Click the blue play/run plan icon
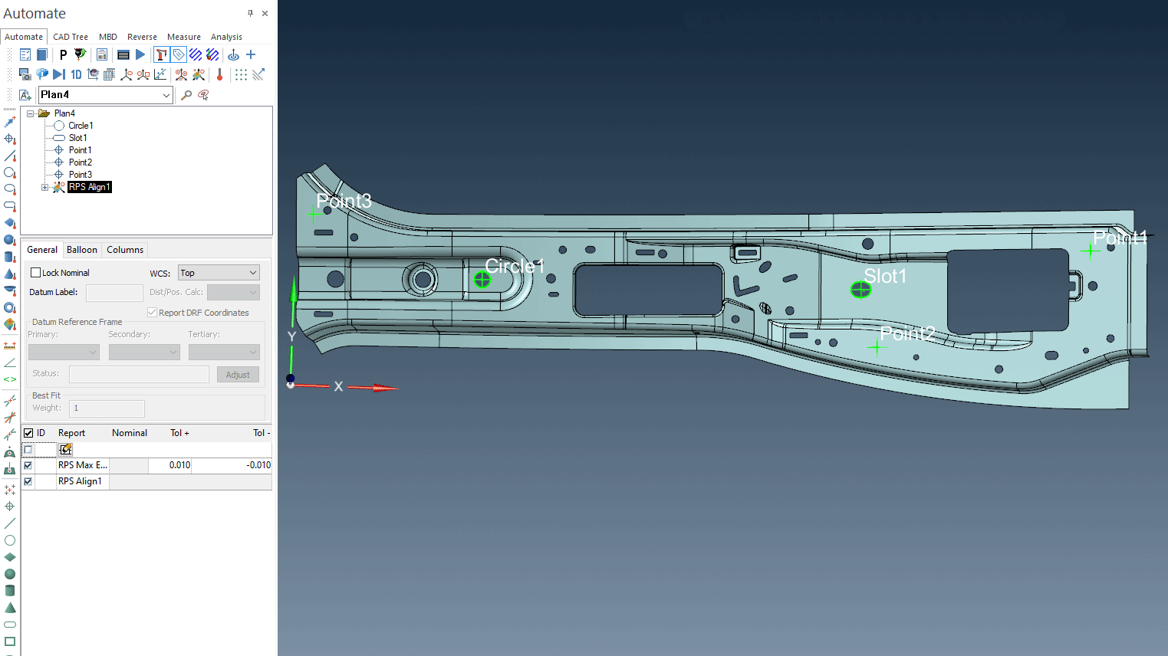This screenshot has height=656, width=1168. tap(140, 54)
